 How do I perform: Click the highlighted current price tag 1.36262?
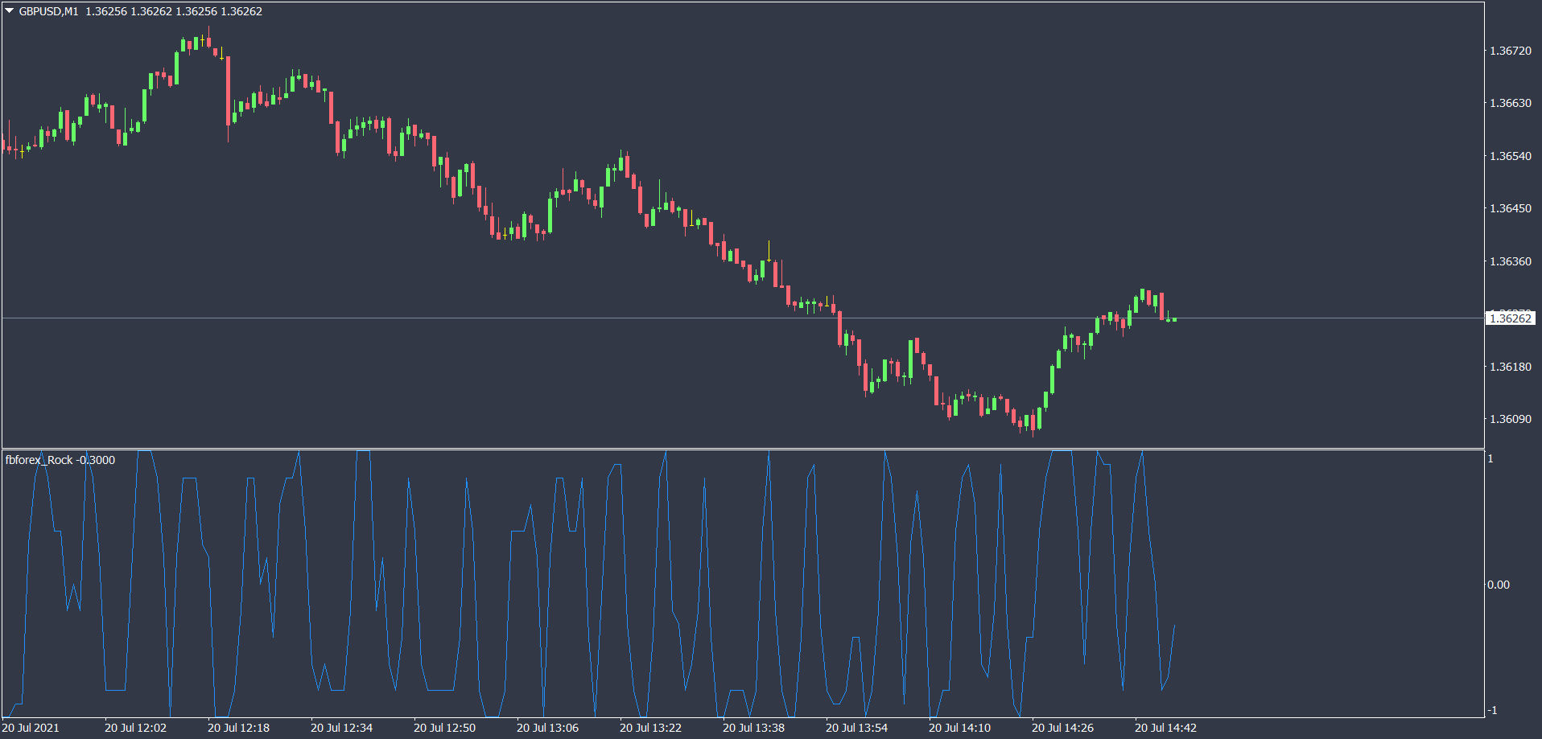[1510, 318]
